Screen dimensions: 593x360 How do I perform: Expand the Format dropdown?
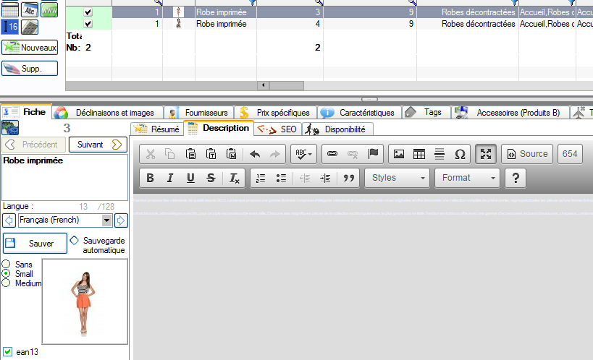467,178
